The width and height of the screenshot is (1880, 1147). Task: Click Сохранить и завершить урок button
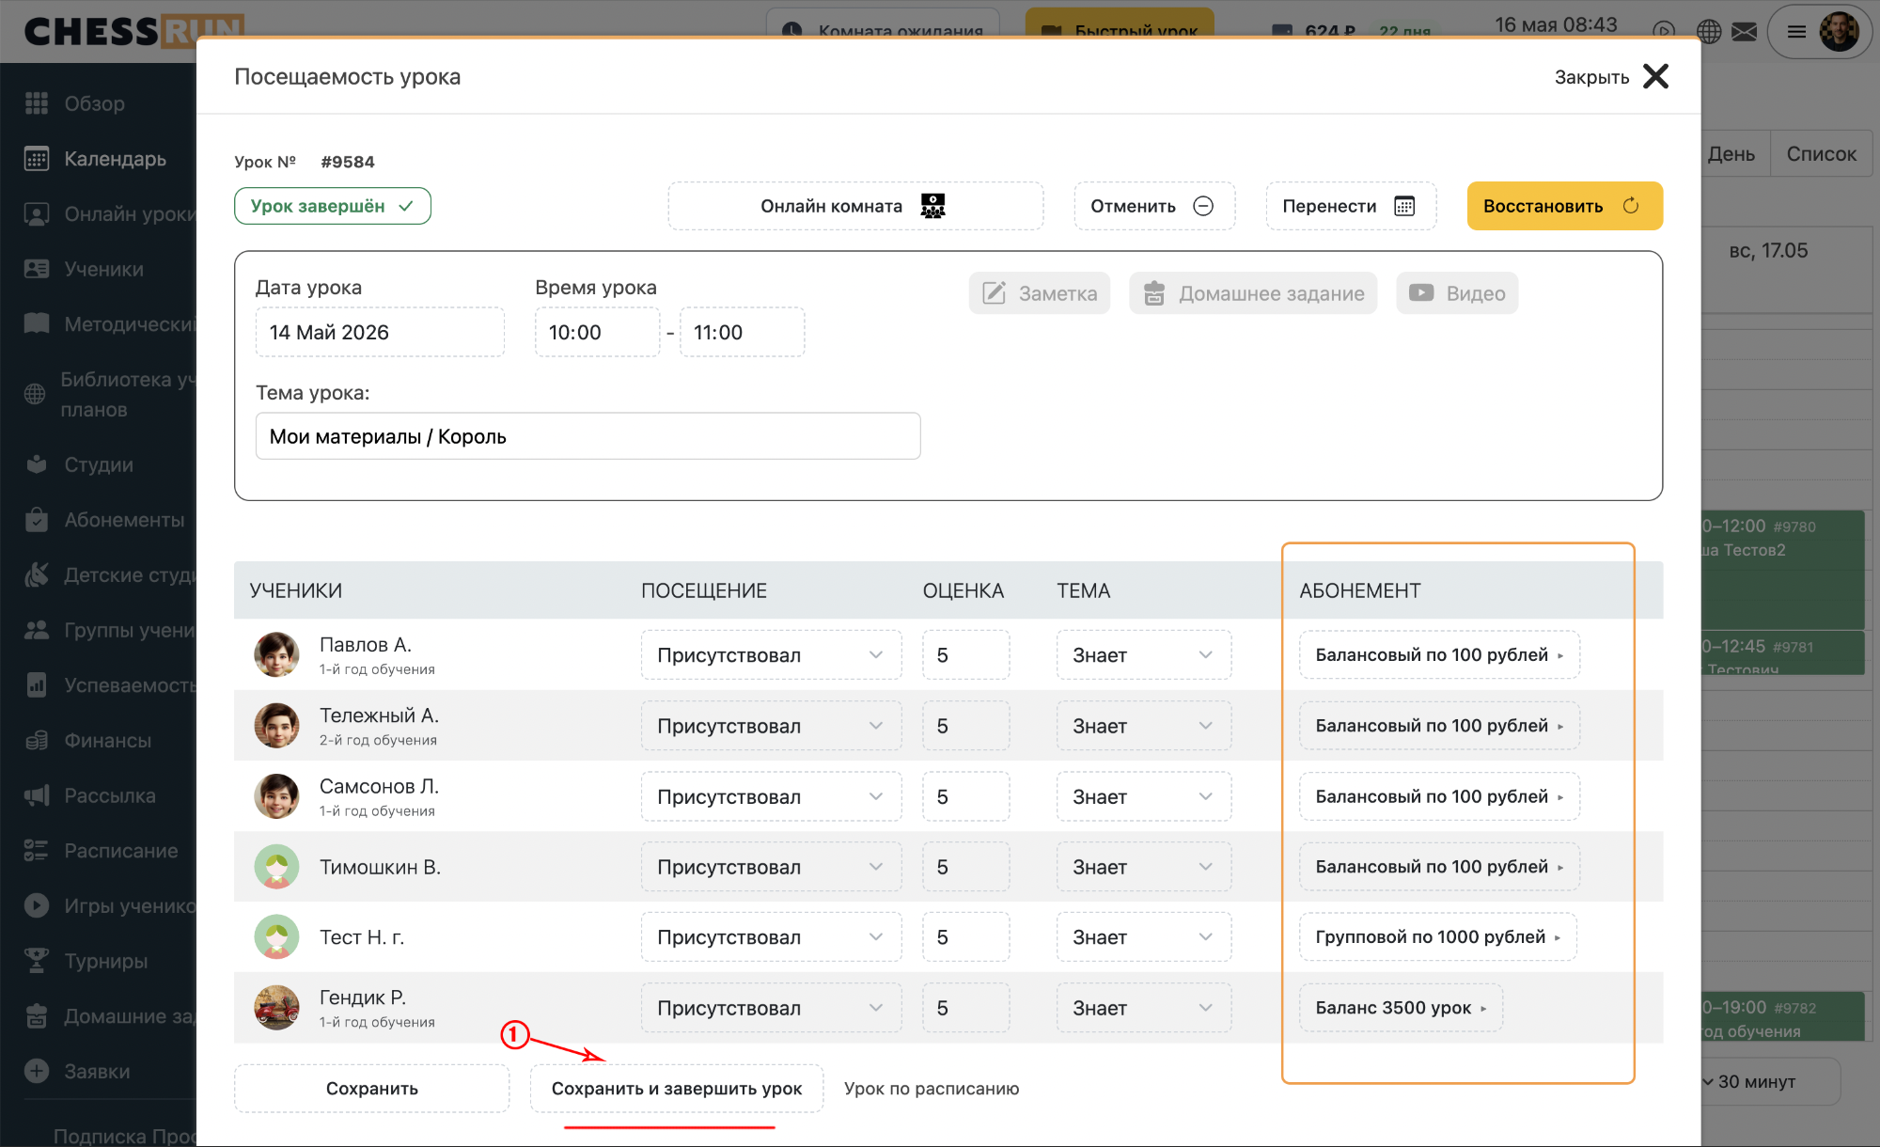[677, 1089]
